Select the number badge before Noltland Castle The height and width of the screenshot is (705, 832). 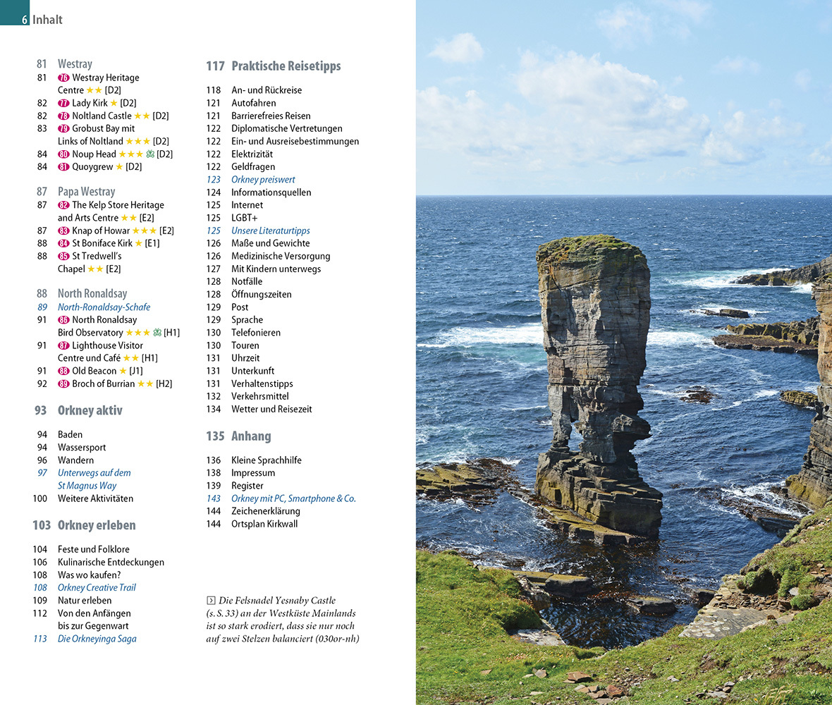pyautogui.click(x=63, y=116)
